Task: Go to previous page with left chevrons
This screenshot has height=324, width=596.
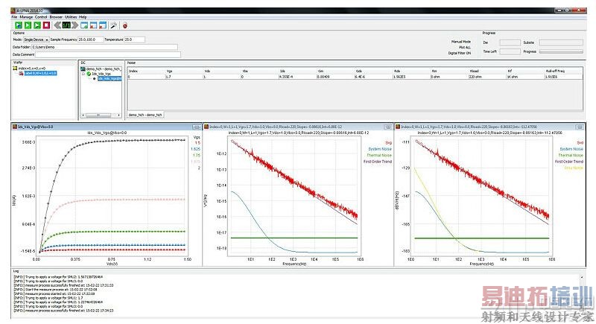Action: tap(57, 25)
